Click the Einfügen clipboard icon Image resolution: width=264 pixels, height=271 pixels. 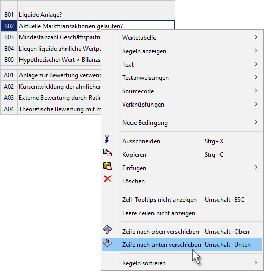107,166
